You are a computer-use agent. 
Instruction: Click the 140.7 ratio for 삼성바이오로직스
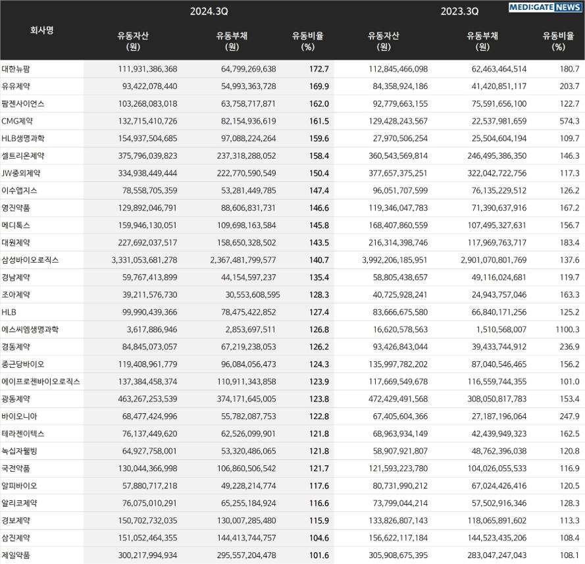(x=319, y=260)
